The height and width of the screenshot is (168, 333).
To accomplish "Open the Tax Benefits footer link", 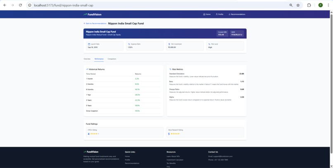I will tap(171, 163).
